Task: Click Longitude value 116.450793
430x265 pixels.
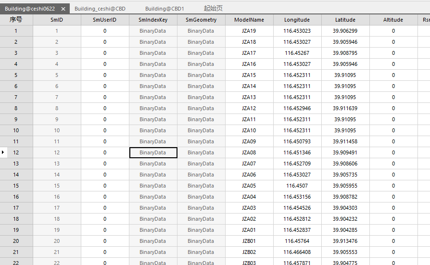Action: click(x=297, y=141)
